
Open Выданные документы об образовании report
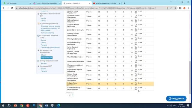tap(50, 29)
